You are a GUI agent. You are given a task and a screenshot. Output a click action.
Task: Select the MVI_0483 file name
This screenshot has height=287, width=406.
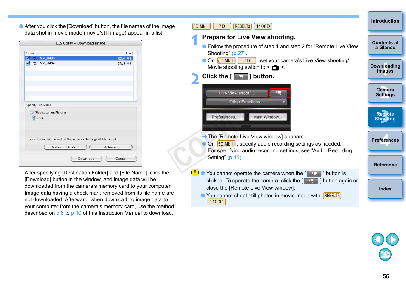click(x=47, y=58)
